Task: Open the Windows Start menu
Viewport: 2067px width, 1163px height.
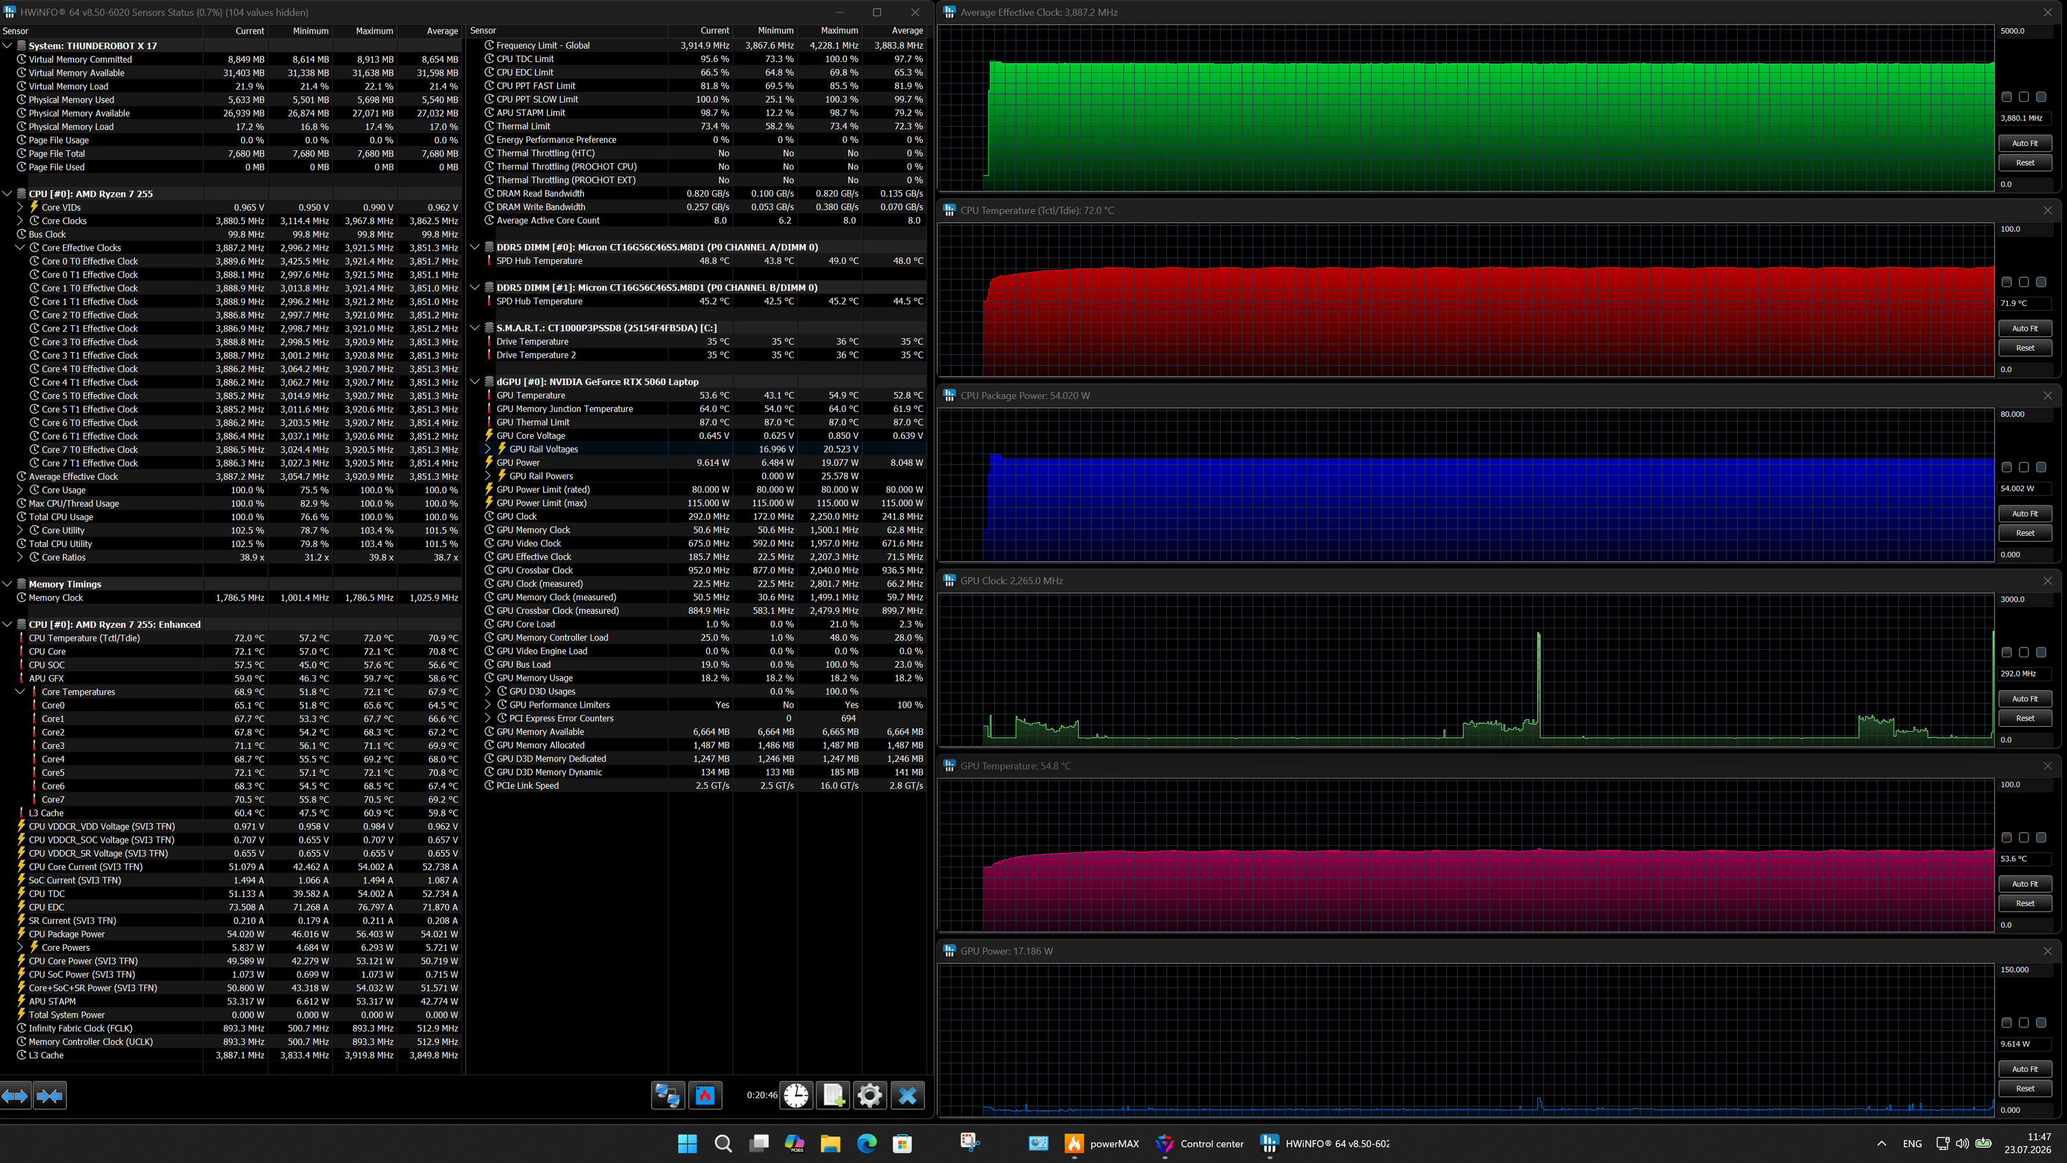Action: 688,1144
